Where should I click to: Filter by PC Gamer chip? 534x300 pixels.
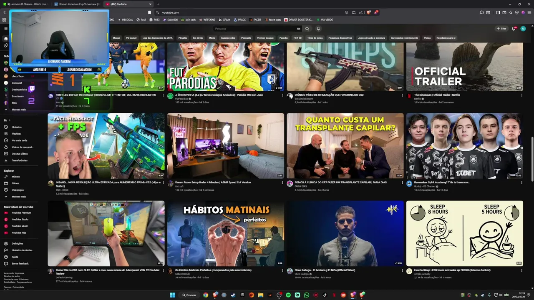pos(131,38)
